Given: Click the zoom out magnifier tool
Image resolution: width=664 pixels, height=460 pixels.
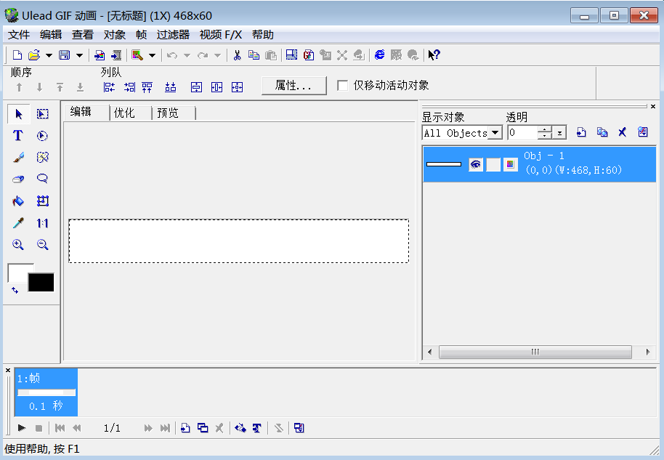Looking at the screenshot, I should pos(42,244).
